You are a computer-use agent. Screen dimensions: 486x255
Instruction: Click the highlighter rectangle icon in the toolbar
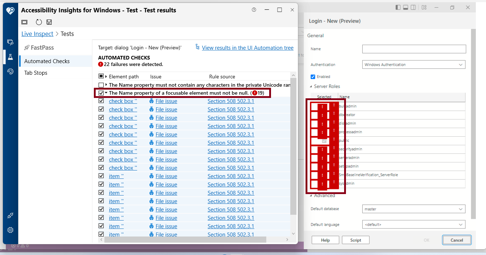[x=24, y=22]
